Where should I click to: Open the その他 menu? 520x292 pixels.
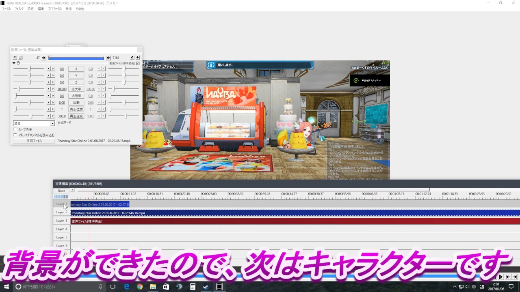point(80,9)
